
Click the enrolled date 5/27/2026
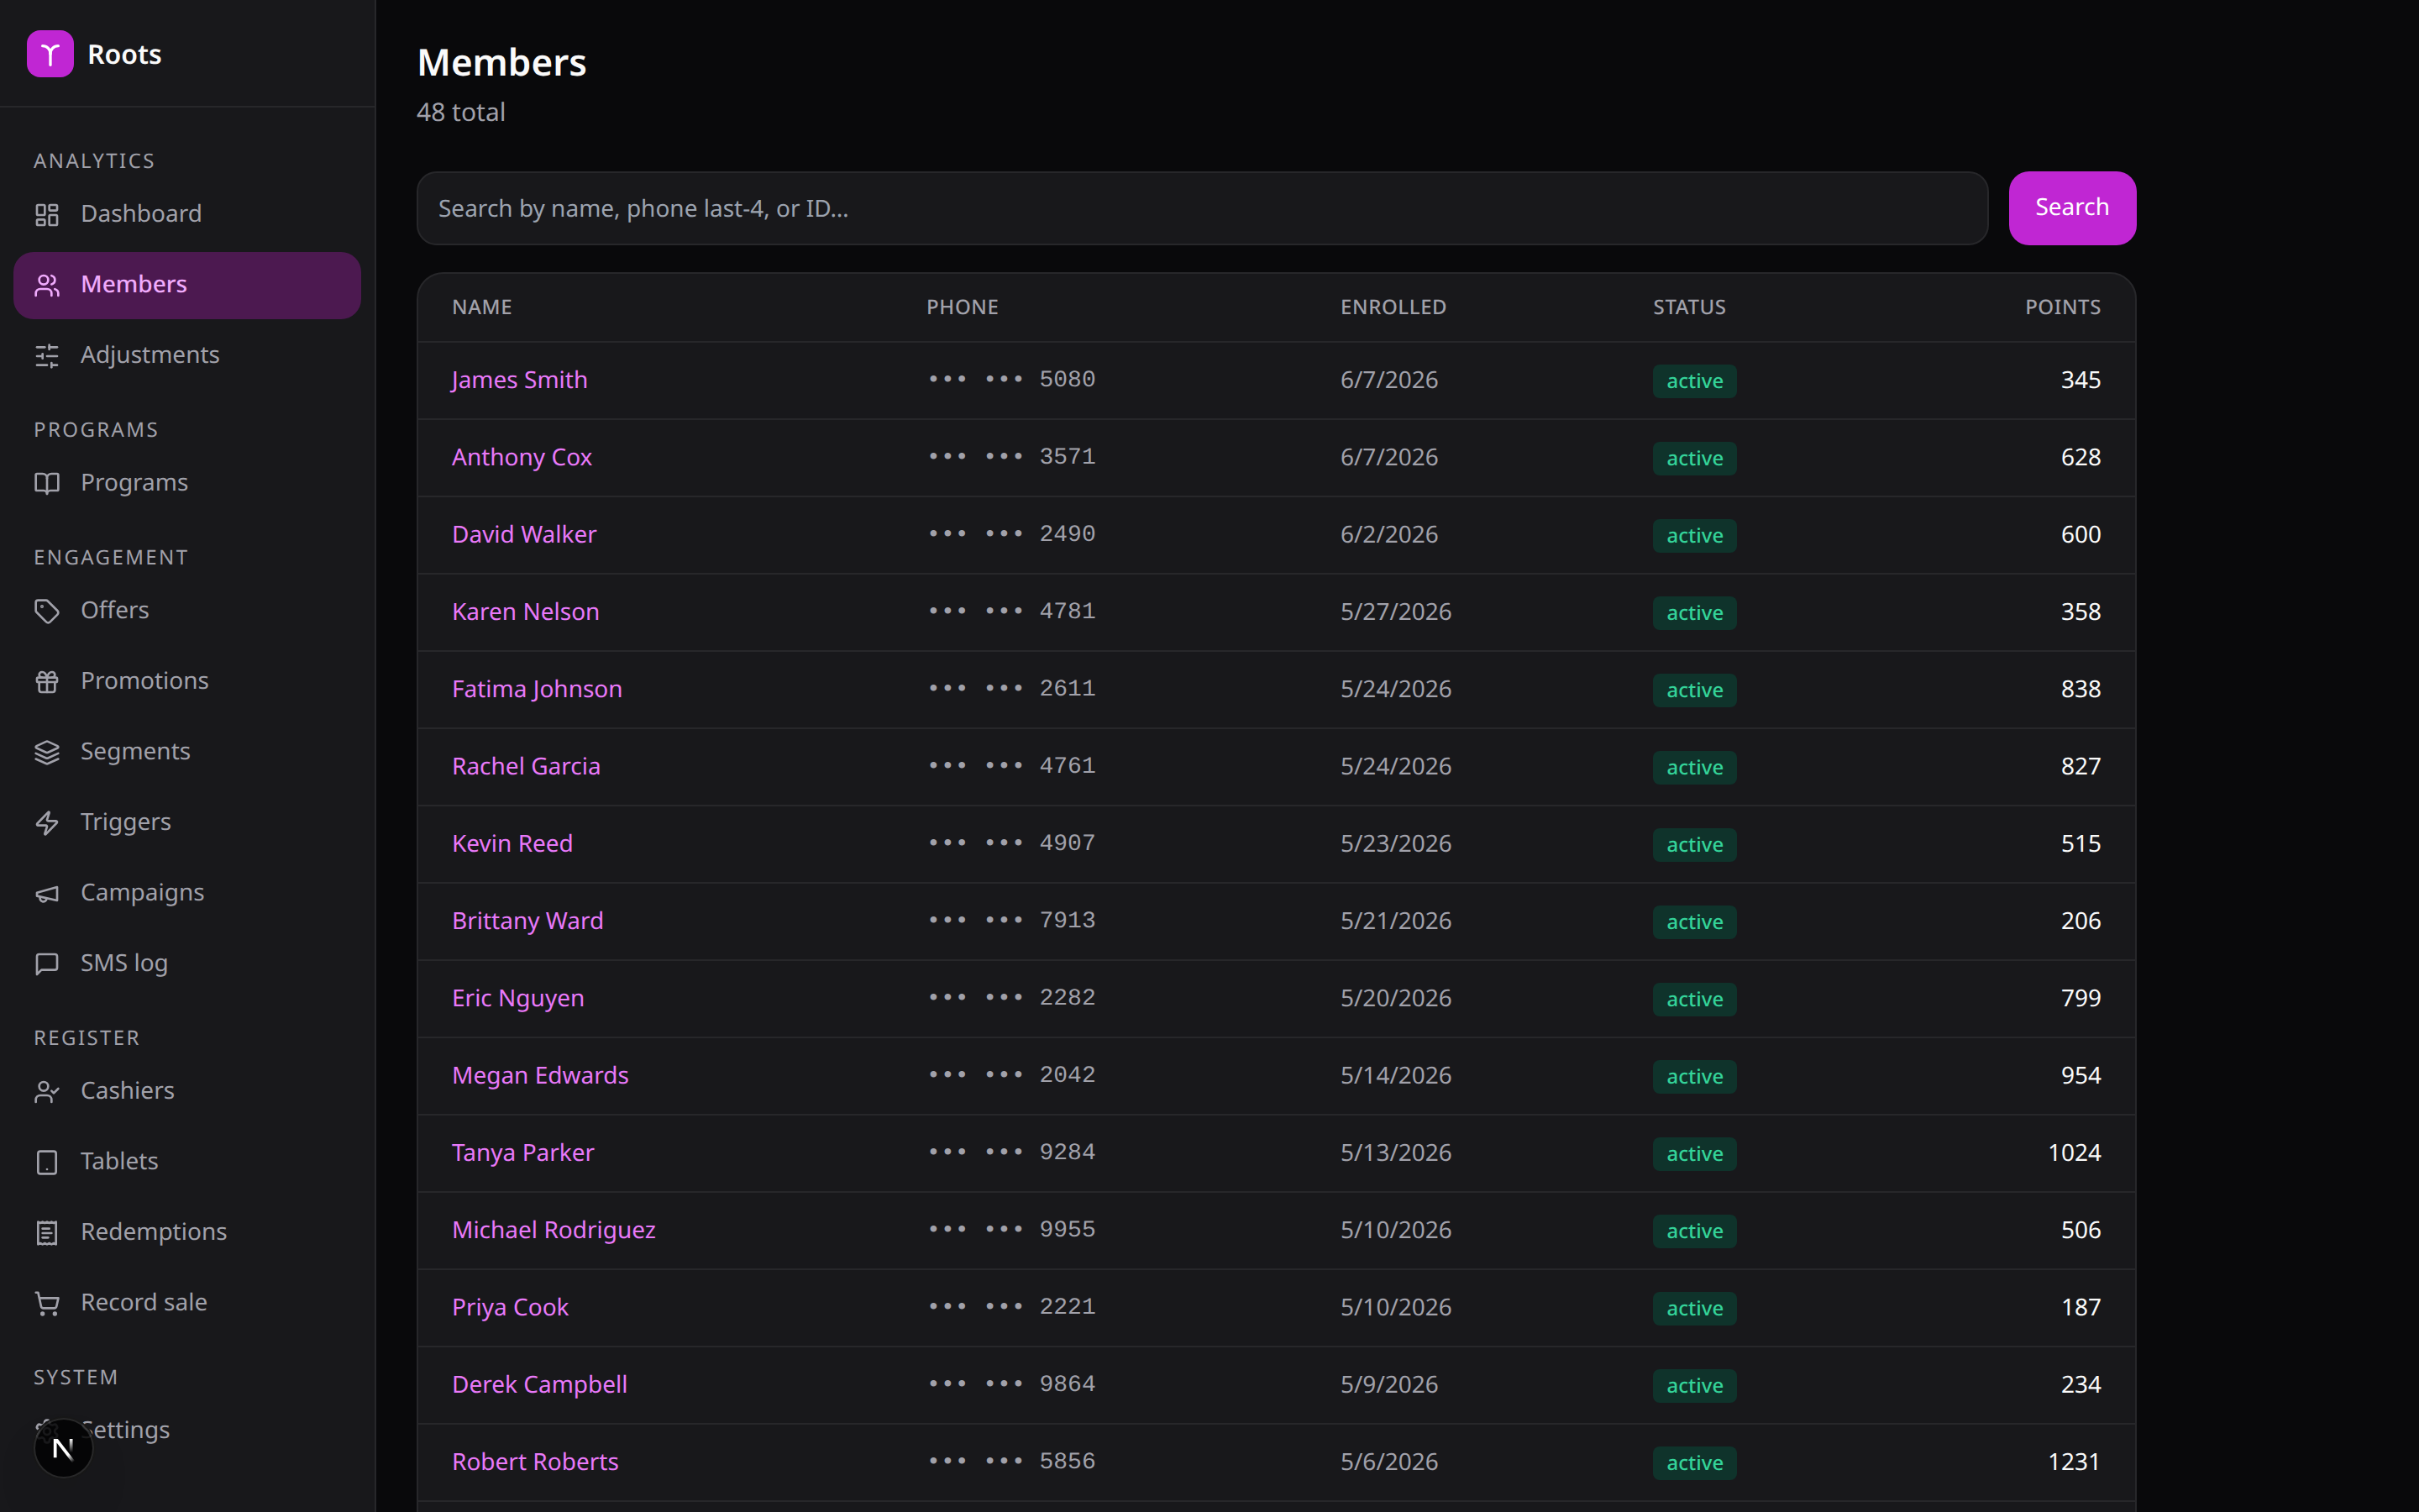[1395, 612]
